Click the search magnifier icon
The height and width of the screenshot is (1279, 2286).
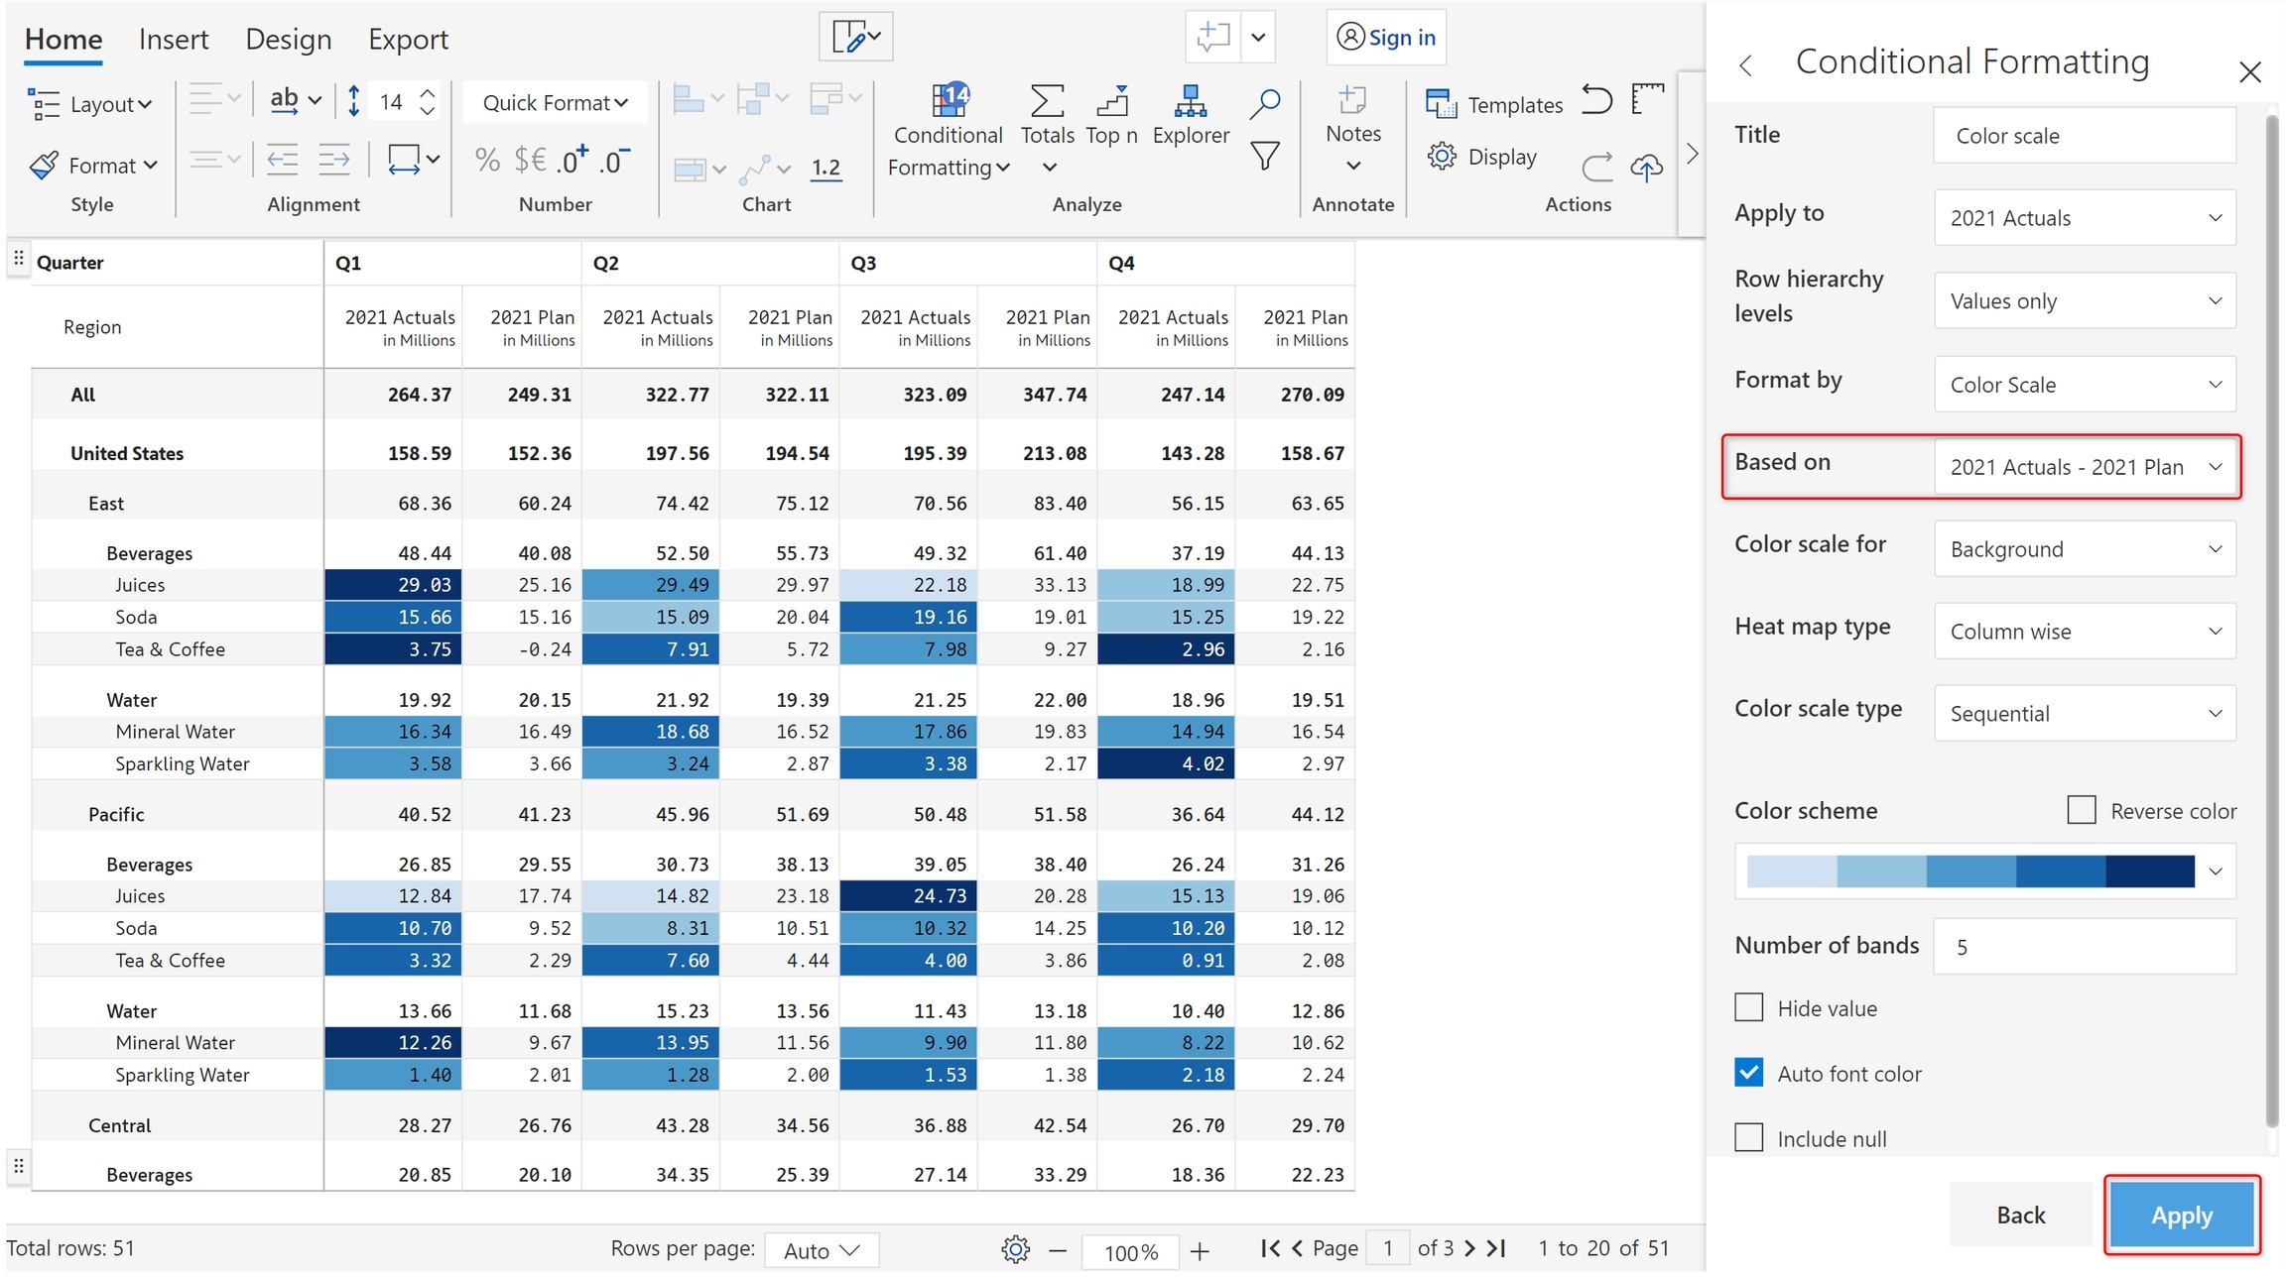coord(1264,102)
